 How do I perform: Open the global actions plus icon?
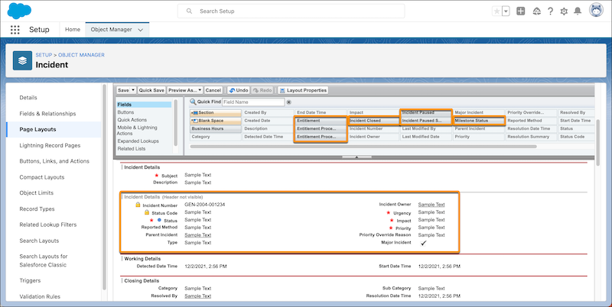[521, 11]
